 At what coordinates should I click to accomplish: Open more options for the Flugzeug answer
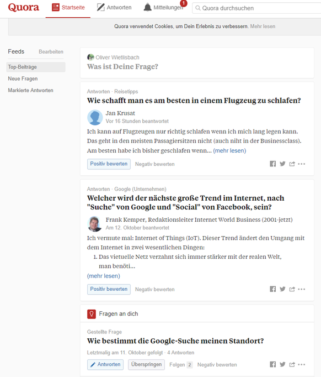[x=302, y=164]
